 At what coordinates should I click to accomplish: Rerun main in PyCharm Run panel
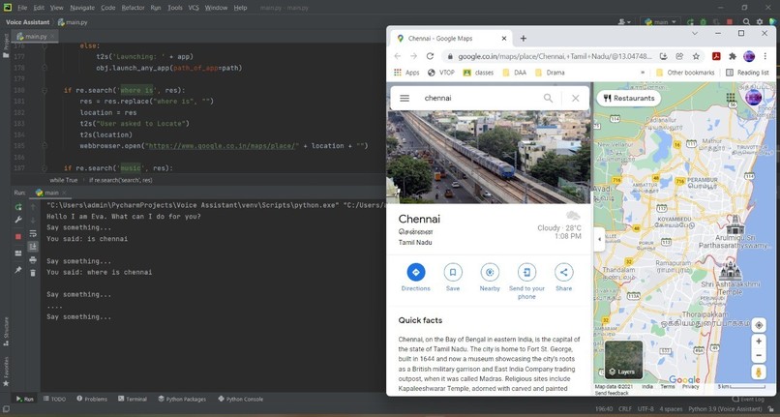pyautogui.click(x=18, y=206)
